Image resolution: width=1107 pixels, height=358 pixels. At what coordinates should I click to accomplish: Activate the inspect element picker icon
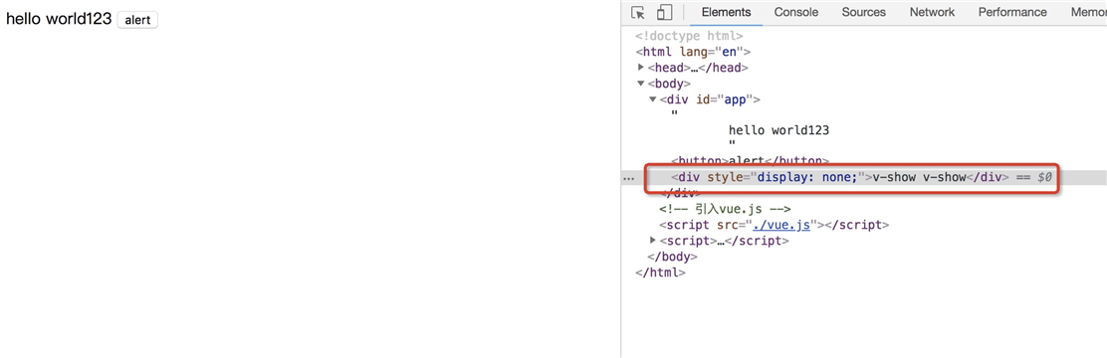[638, 13]
